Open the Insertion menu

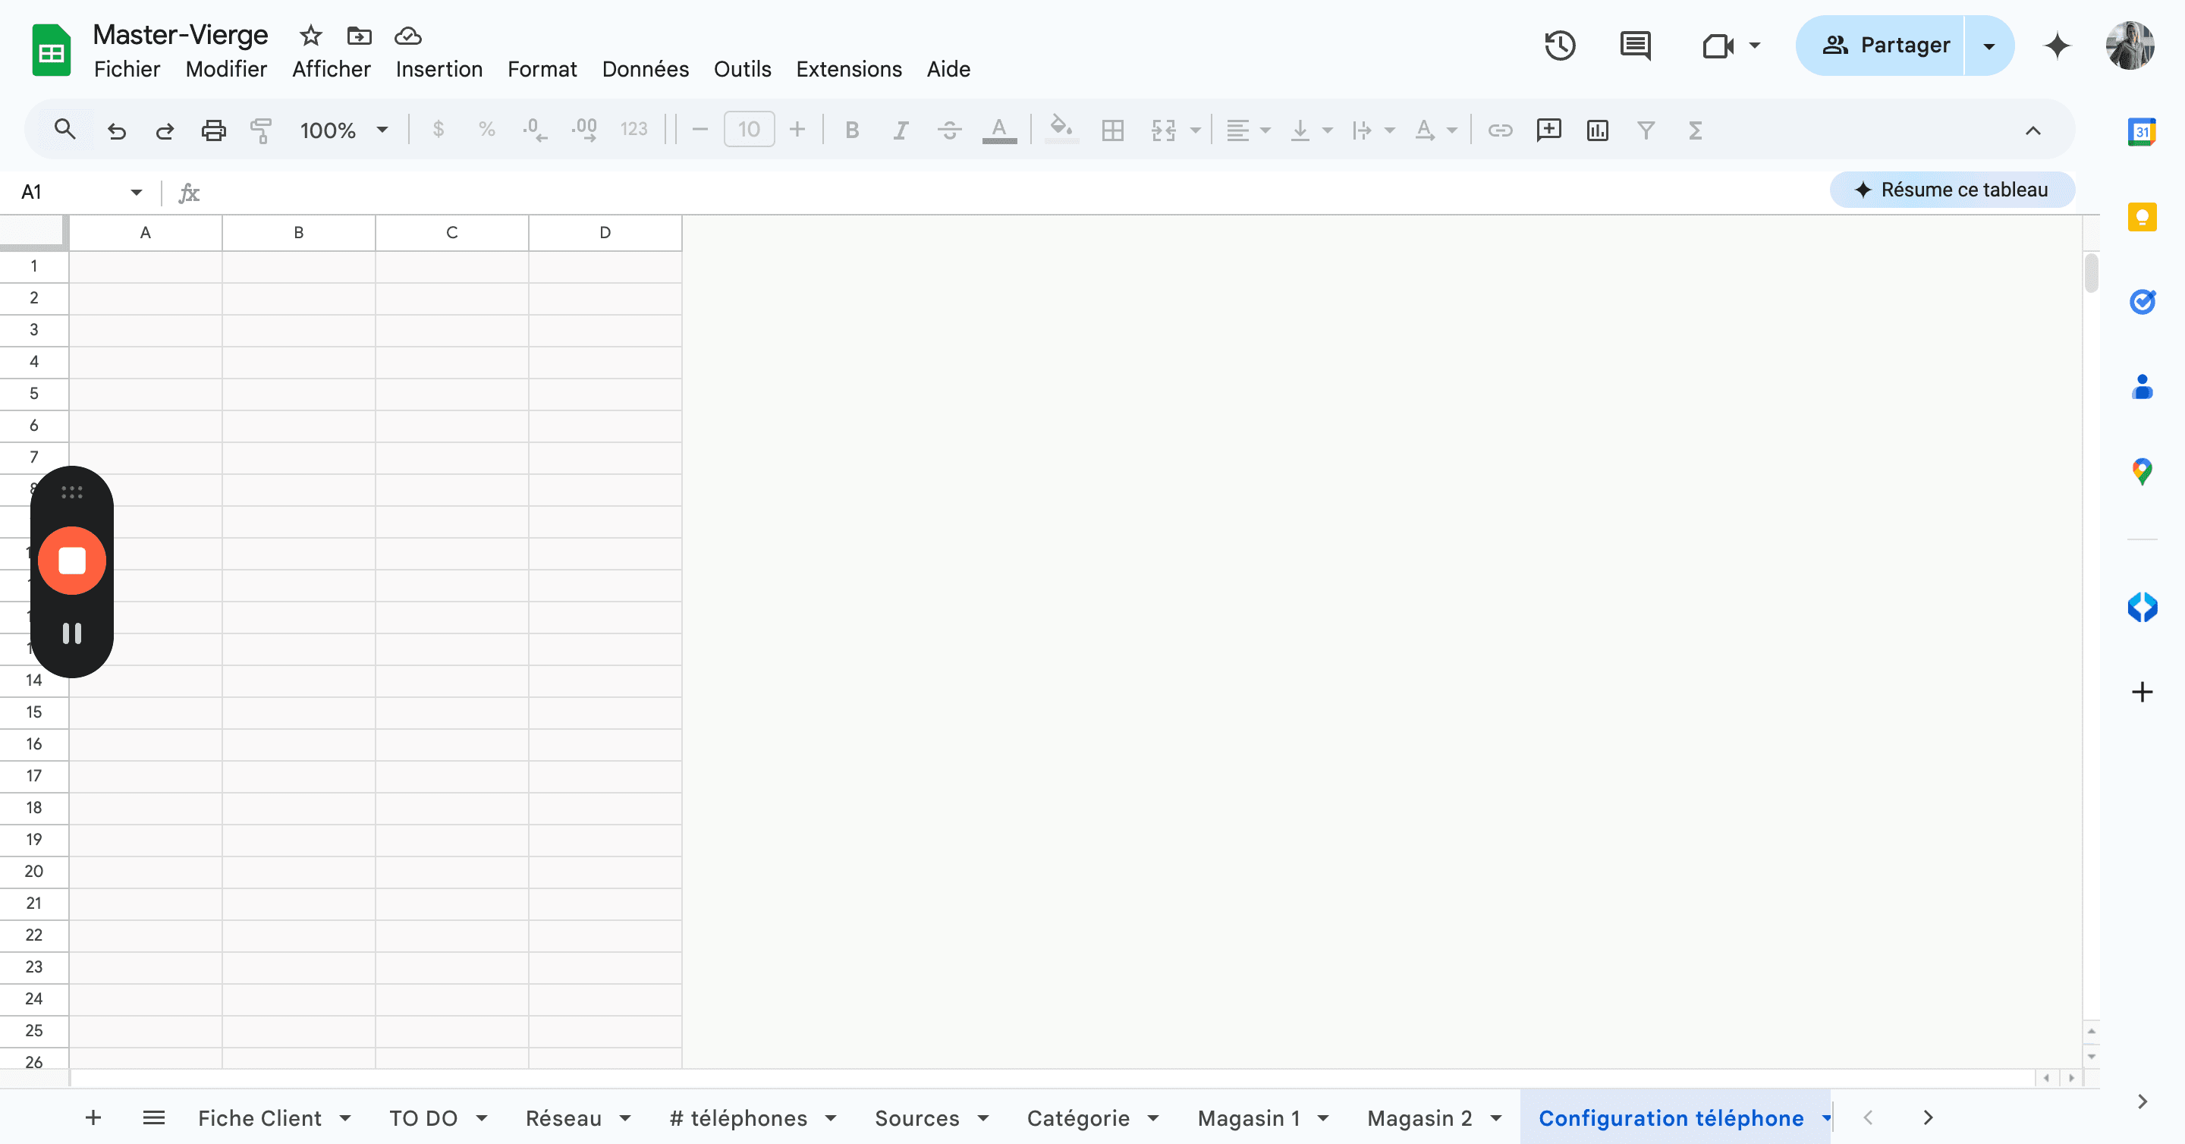(x=439, y=70)
